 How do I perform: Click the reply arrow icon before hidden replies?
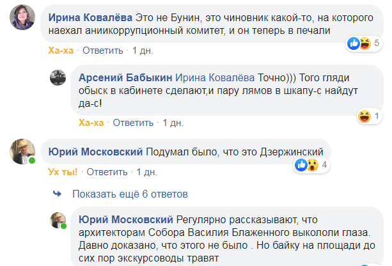click(57, 194)
